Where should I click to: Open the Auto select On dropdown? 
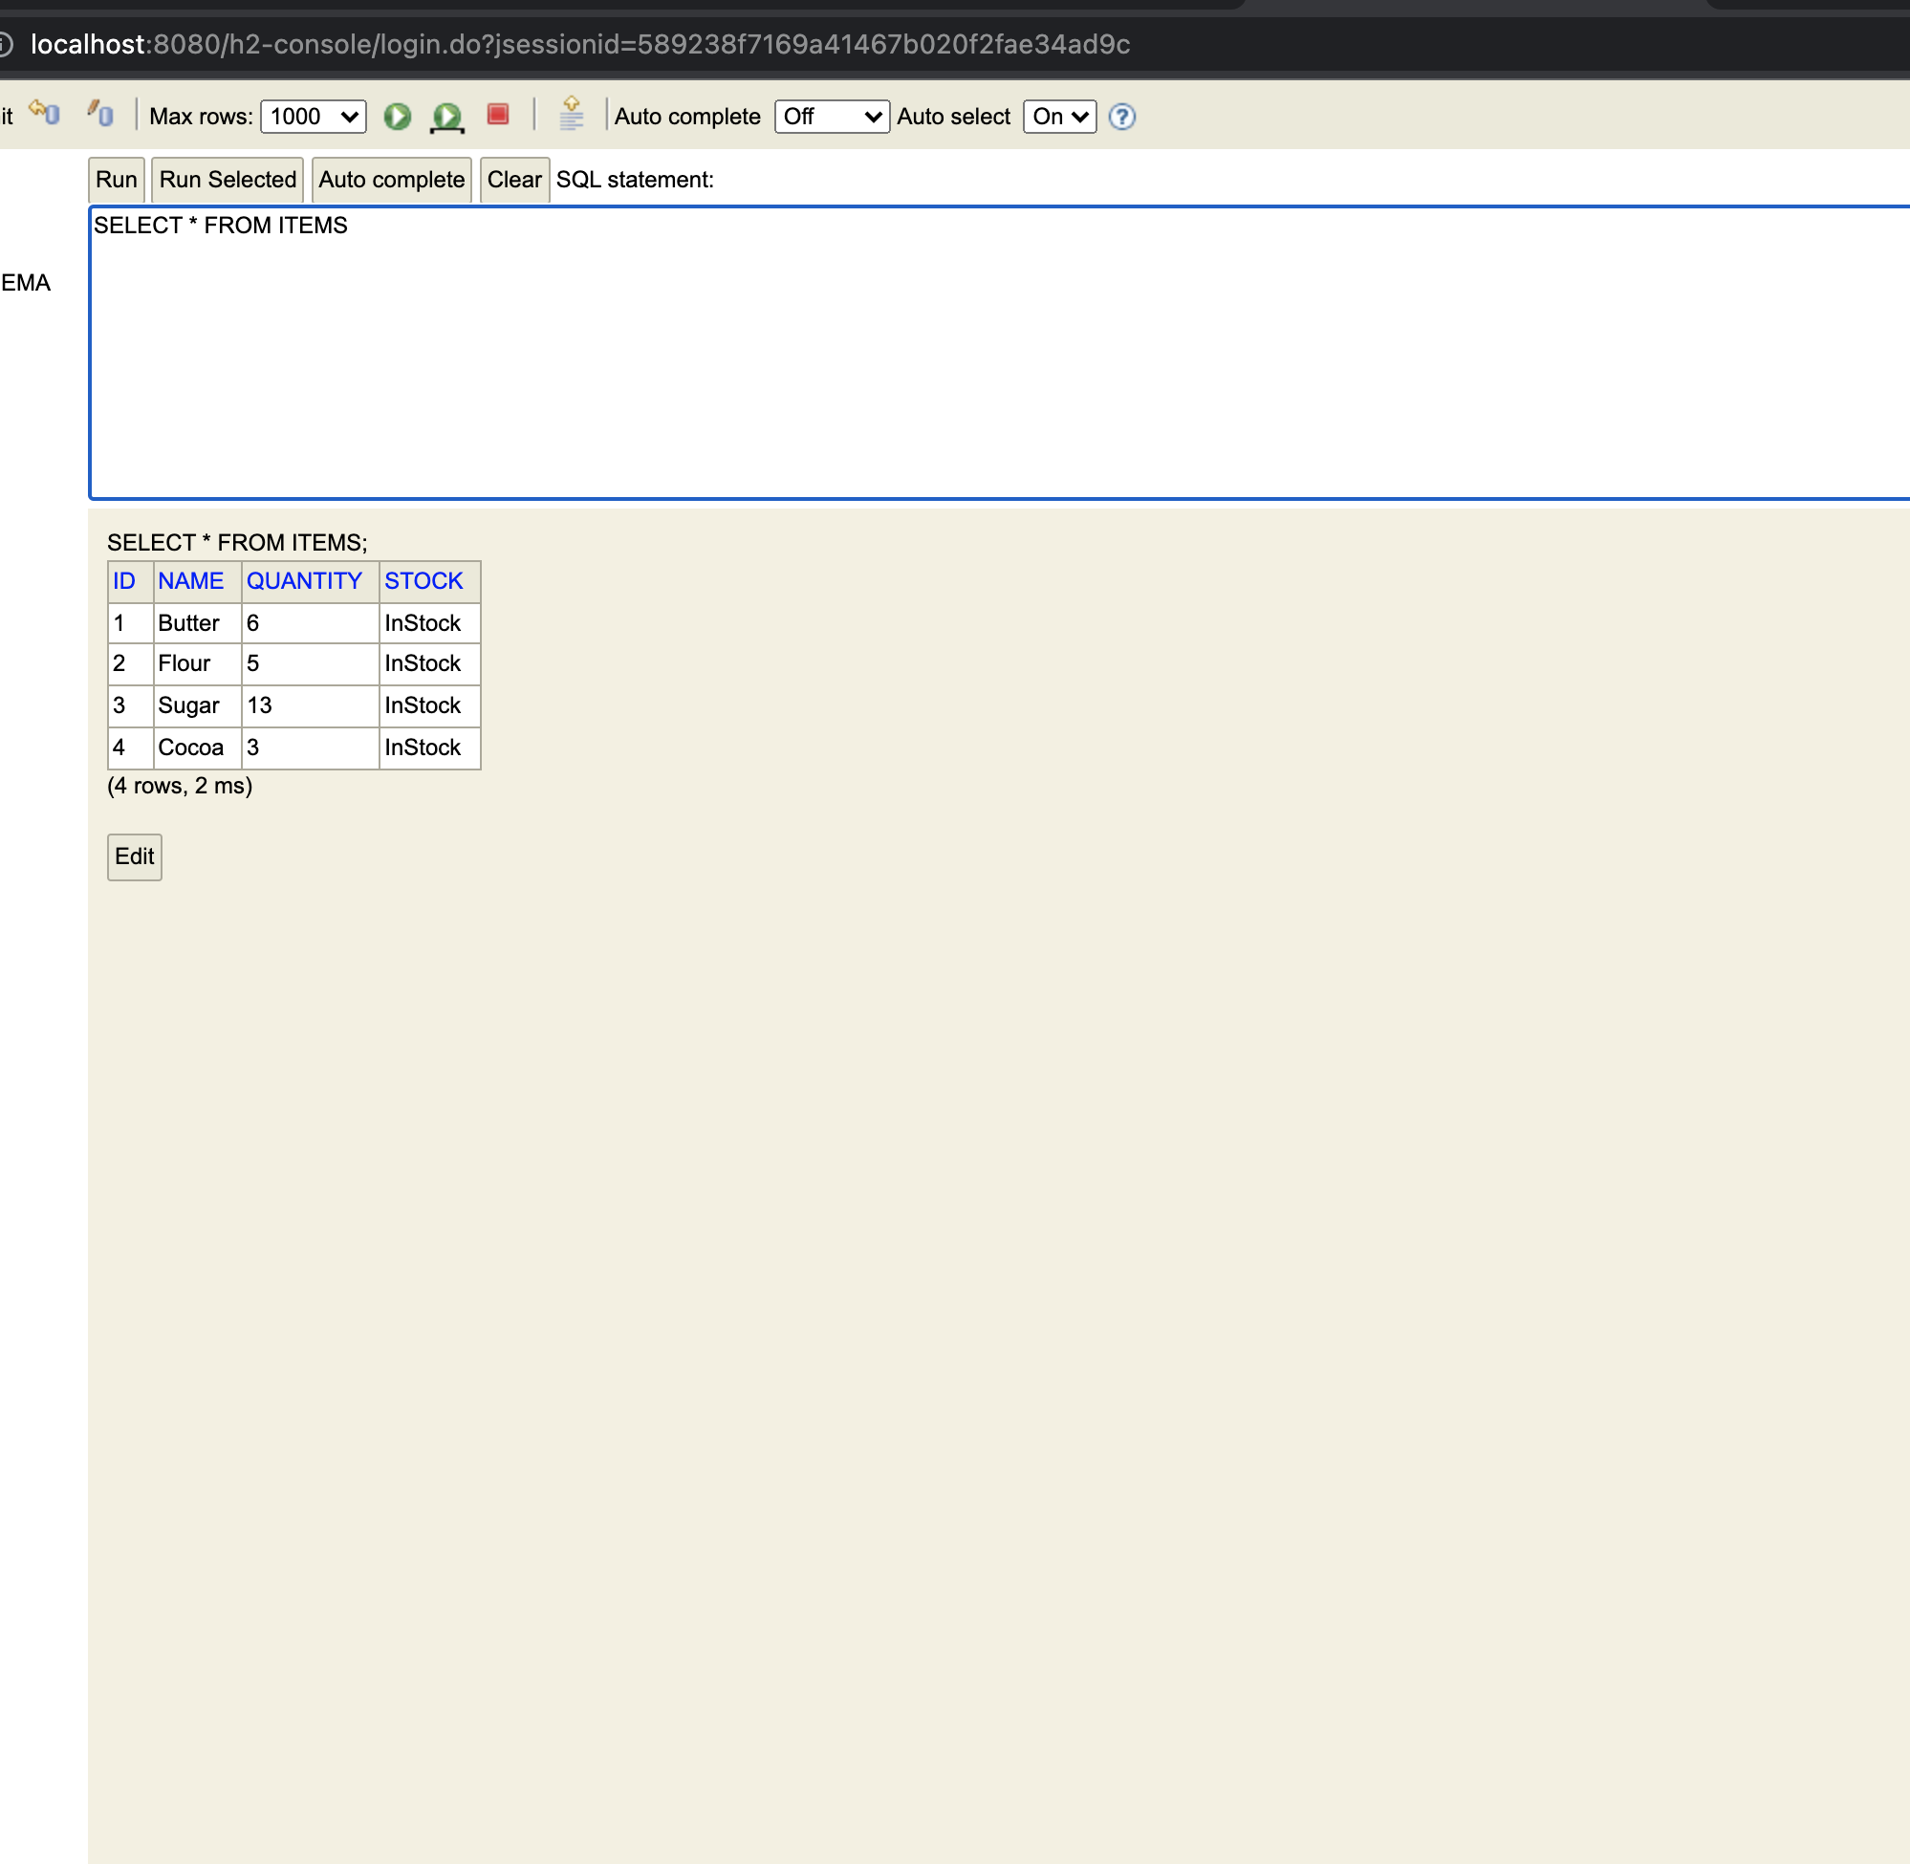click(x=1059, y=117)
